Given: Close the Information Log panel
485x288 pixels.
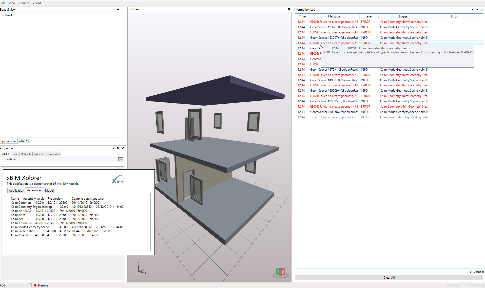Looking at the screenshot, I should pyautogui.click(x=482, y=10).
